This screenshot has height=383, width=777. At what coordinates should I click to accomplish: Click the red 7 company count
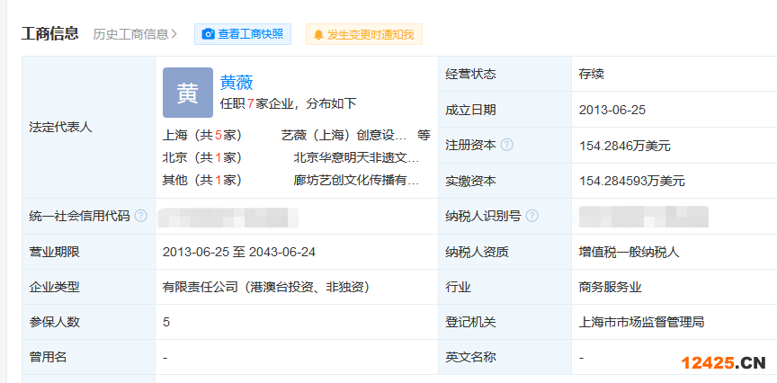pyautogui.click(x=251, y=103)
